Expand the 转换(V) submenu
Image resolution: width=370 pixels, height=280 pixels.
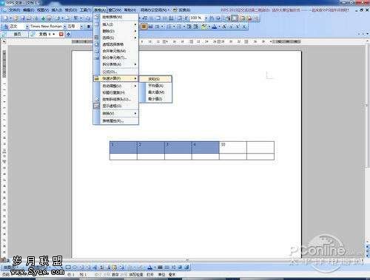coord(115,114)
